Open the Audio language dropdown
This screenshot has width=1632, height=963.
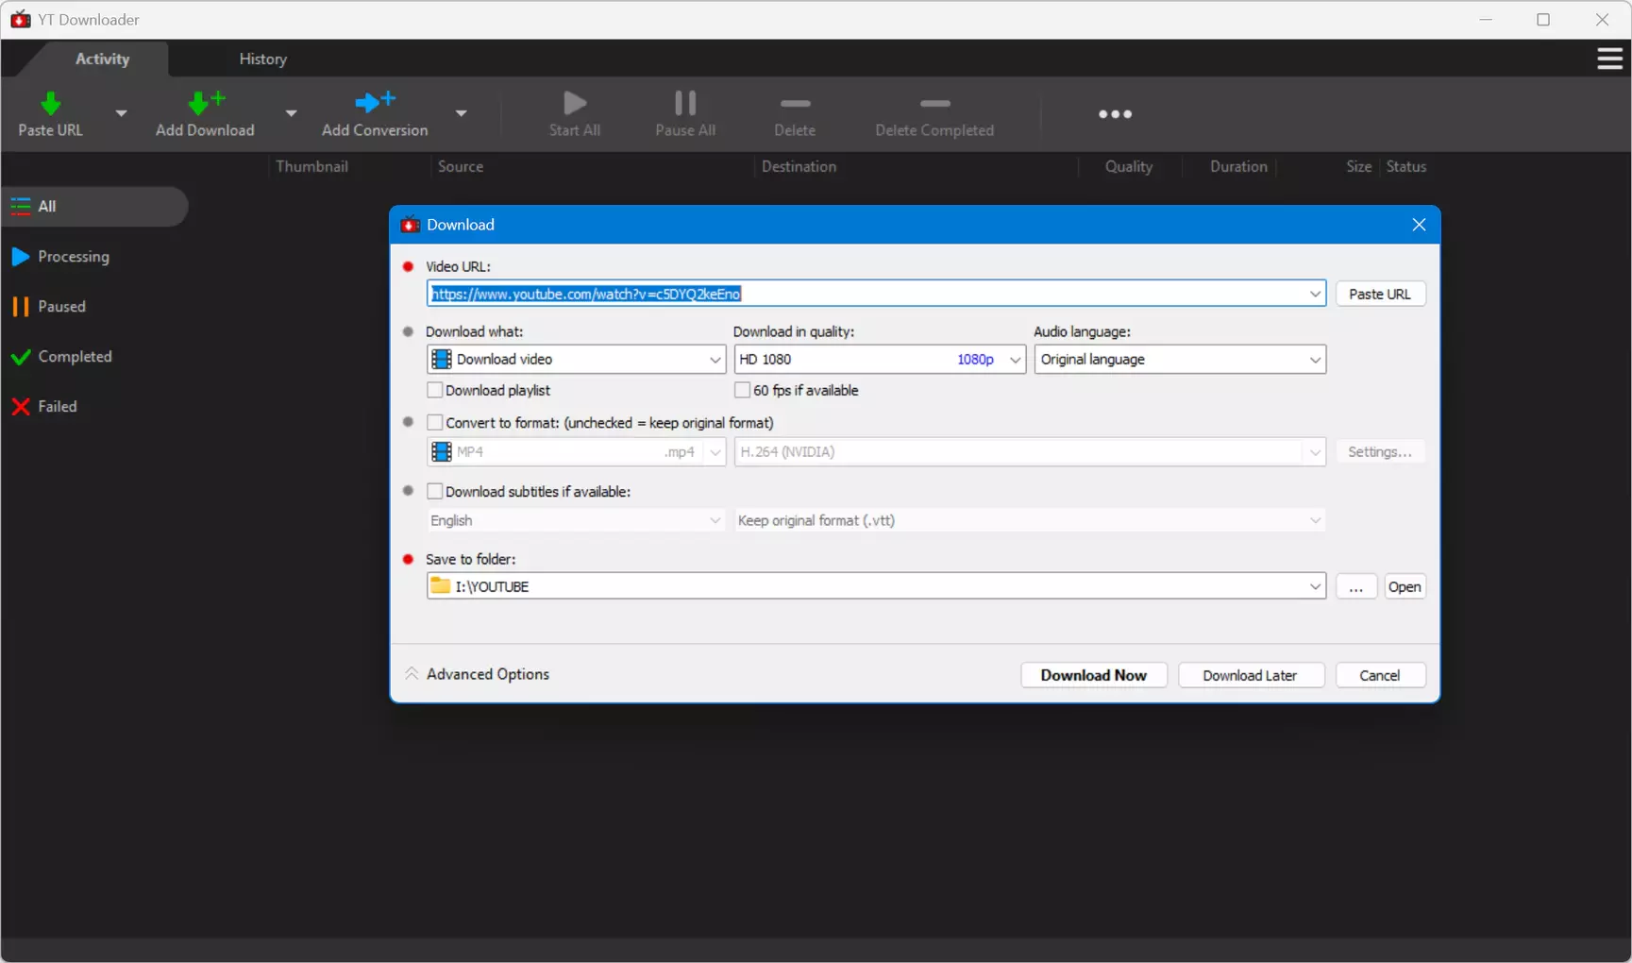click(1180, 359)
